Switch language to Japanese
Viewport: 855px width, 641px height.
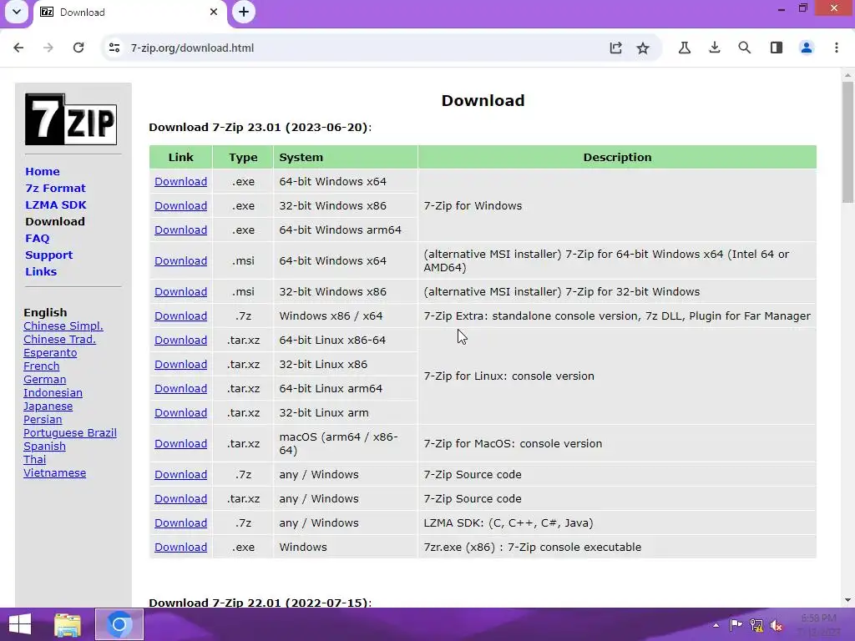pyautogui.click(x=48, y=406)
